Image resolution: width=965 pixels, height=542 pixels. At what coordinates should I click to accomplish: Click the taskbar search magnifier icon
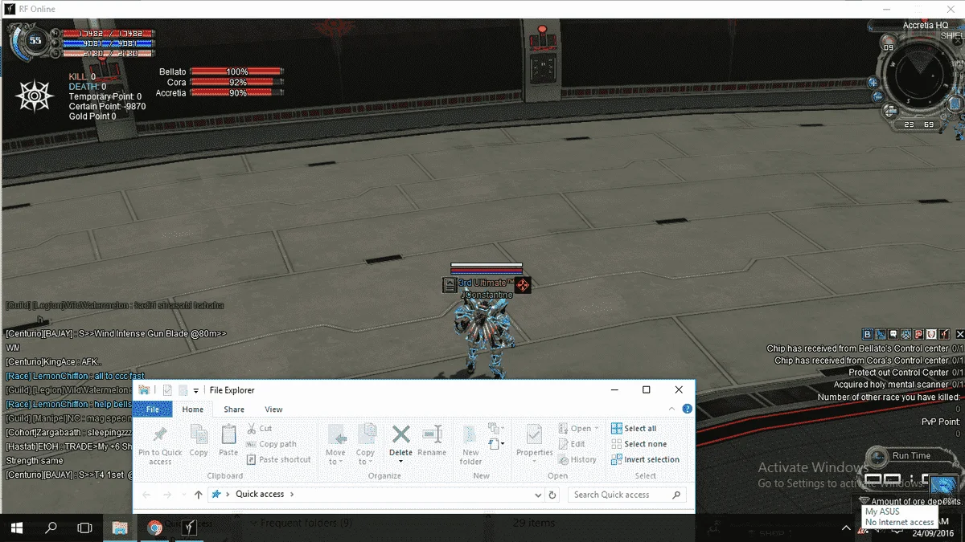pyautogui.click(x=51, y=528)
